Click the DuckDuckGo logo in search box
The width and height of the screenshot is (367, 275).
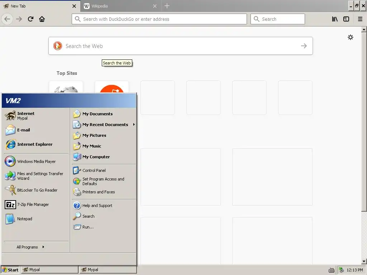(x=58, y=46)
